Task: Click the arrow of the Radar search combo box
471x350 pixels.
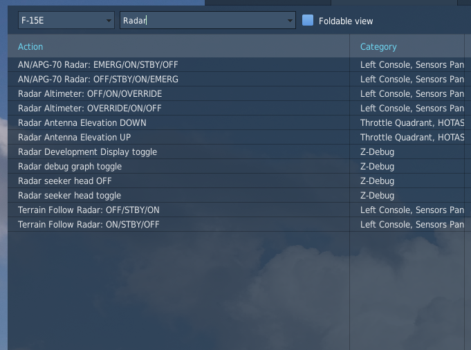Action: [x=290, y=21]
